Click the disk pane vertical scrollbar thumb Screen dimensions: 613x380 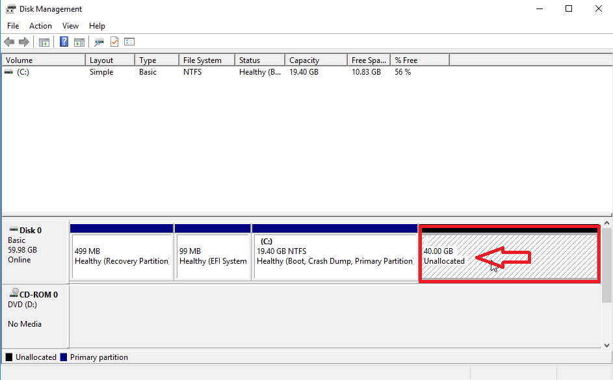(x=606, y=266)
